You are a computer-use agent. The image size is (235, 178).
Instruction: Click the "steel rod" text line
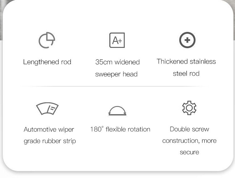(x=186, y=74)
